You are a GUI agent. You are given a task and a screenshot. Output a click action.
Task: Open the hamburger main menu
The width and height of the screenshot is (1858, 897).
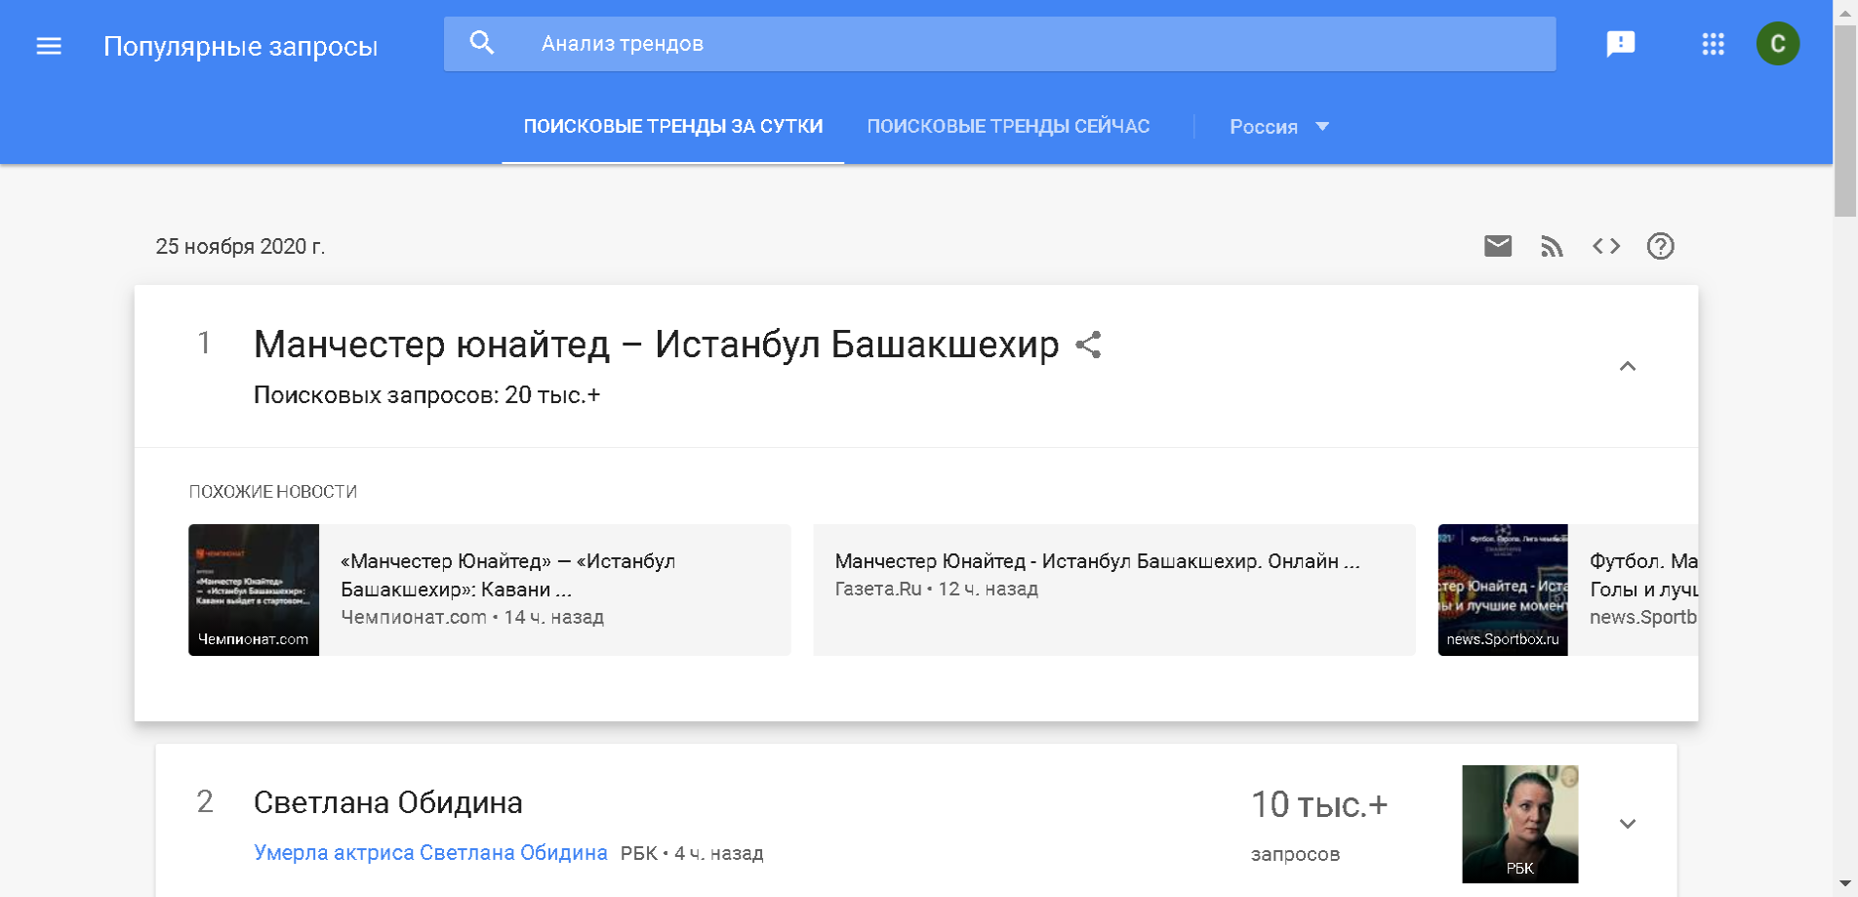point(49,46)
